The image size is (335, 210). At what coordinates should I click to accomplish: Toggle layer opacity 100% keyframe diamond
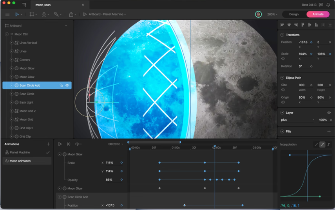(x=331, y=120)
